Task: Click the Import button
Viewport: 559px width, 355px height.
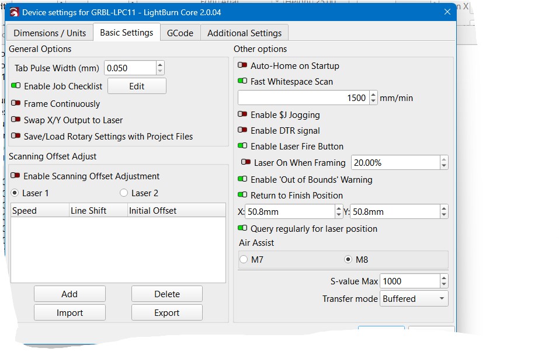Action: coord(70,312)
